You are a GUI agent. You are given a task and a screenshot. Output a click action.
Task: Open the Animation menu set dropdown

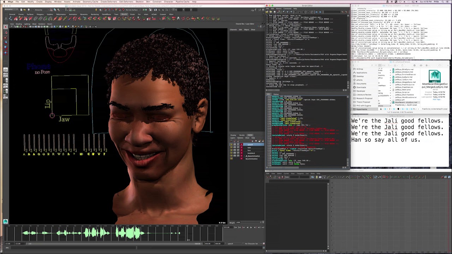pyautogui.click(x=11, y=10)
